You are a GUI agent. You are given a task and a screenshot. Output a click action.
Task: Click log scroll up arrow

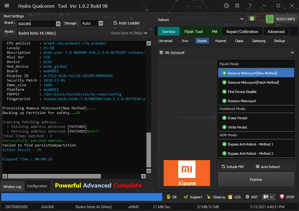coord(149,43)
